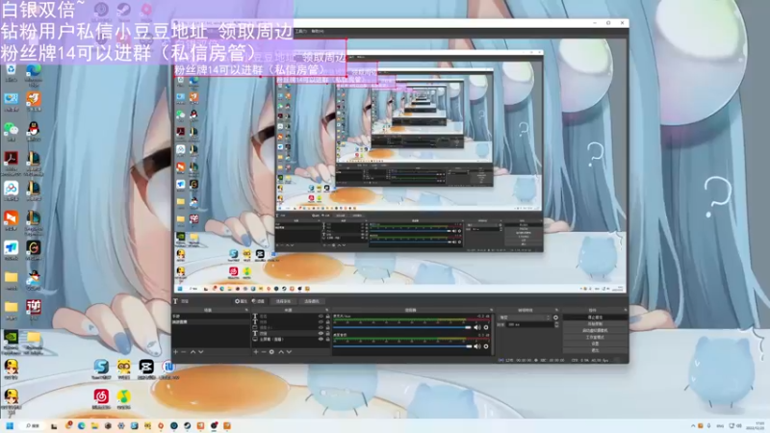Open the Tencent Meeting desktop icon
Viewport: 770px width, 433px height.
click(11, 249)
